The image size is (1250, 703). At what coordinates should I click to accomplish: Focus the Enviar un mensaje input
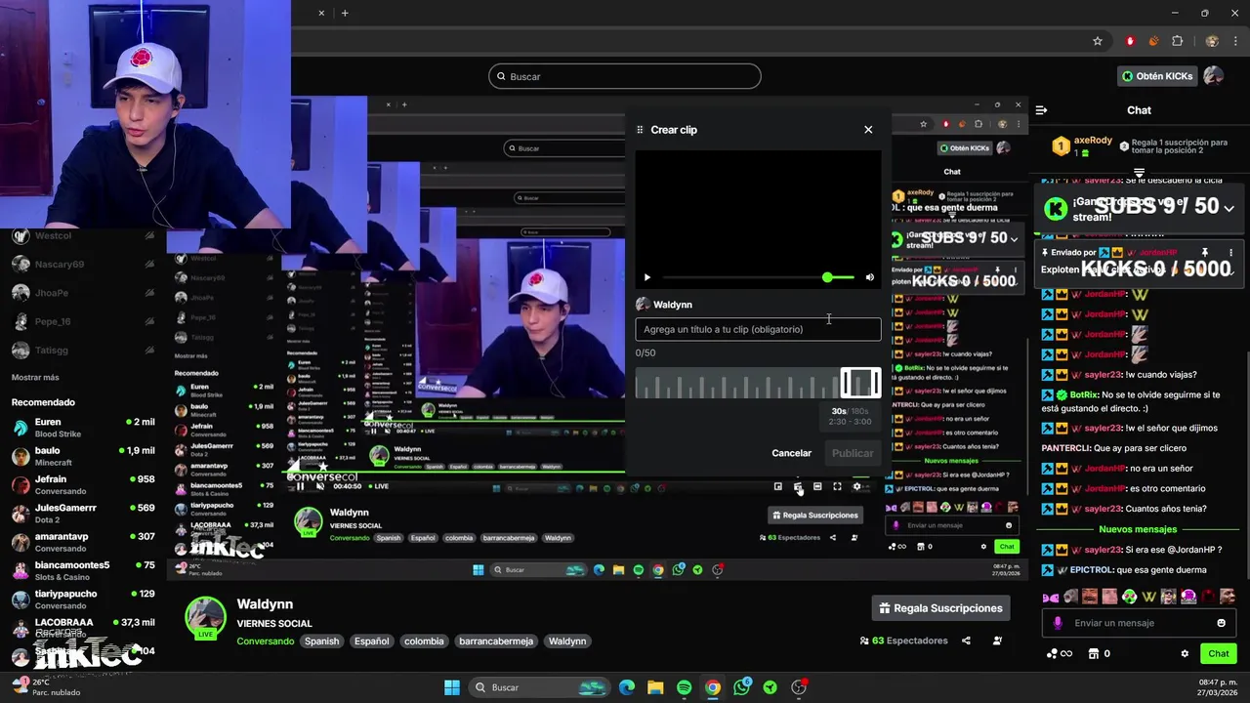click(x=1139, y=623)
